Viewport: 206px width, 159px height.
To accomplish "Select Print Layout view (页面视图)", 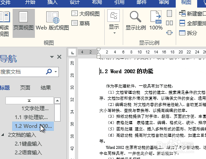I will (x=24, y=24).
